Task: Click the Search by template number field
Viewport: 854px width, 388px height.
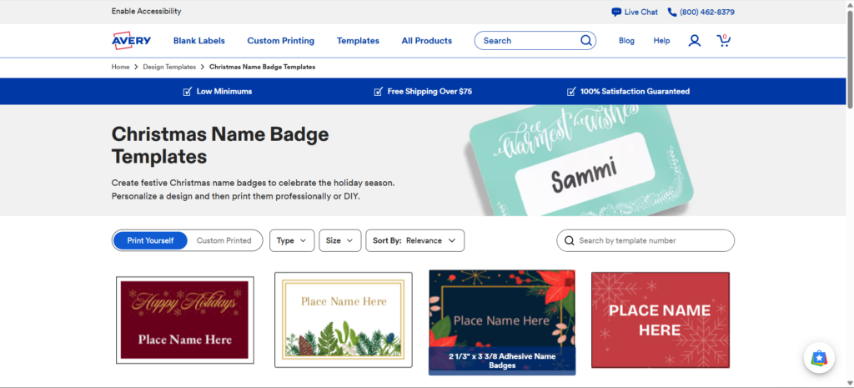Action: click(x=646, y=240)
